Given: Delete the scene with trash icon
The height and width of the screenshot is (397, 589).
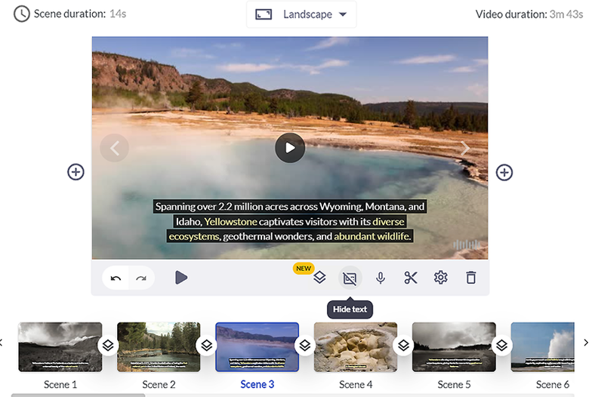Looking at the screenshot, I should (471, 278).
